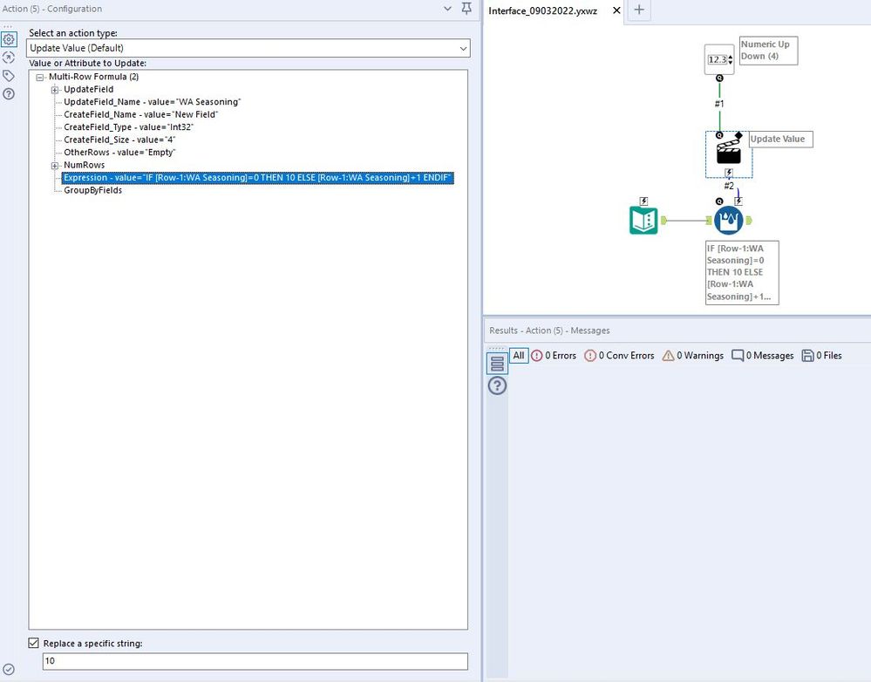The image size is (871, 682).
Task: Click the magnifier anchor on Multi-Row Formula tool
Action: click(719, 201)
